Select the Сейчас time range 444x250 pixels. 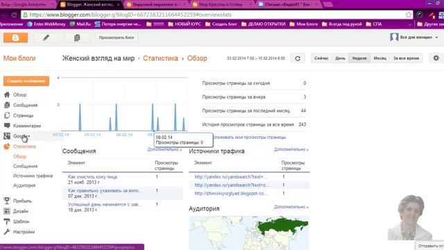[321, 58]
